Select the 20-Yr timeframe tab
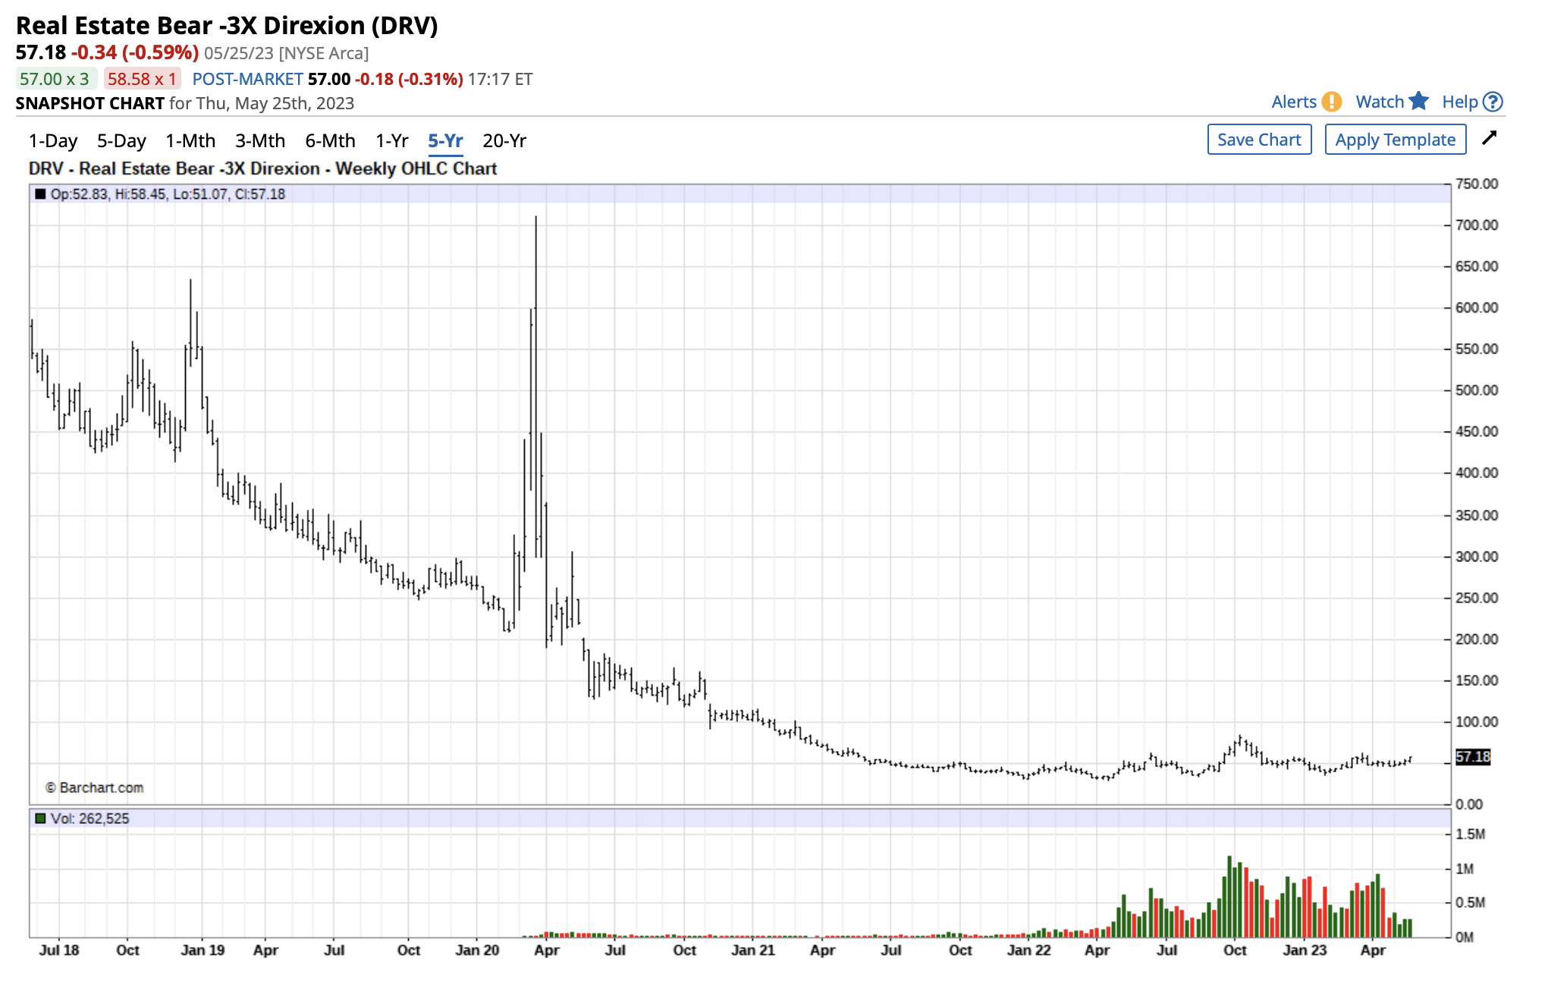The image size is (1548, 990). [x=506, y=140]
